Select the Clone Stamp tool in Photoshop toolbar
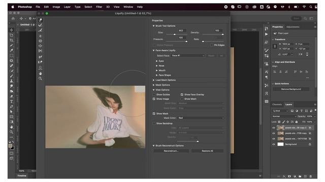Screen dimensions: 325x182 (x=12, y=81)
